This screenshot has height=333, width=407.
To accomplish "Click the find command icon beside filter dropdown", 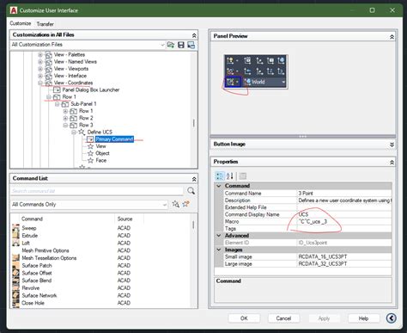I will click(x=176, y=204).
